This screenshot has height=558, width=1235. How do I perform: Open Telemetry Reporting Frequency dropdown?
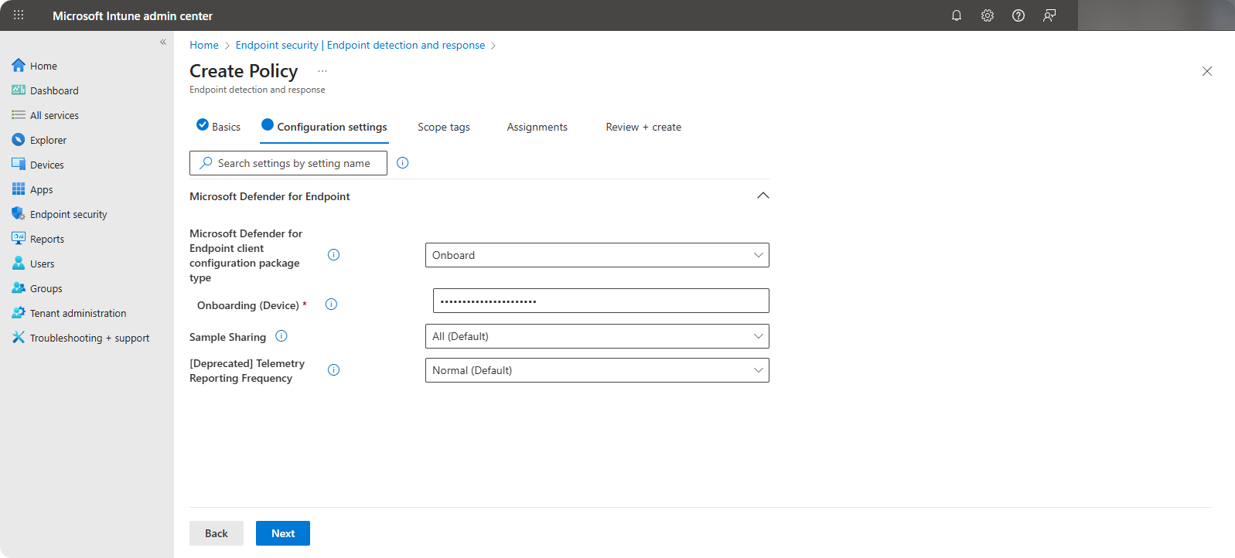tap(596, 370)
